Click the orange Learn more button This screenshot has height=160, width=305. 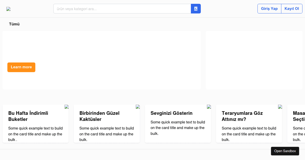pos(21,67)
